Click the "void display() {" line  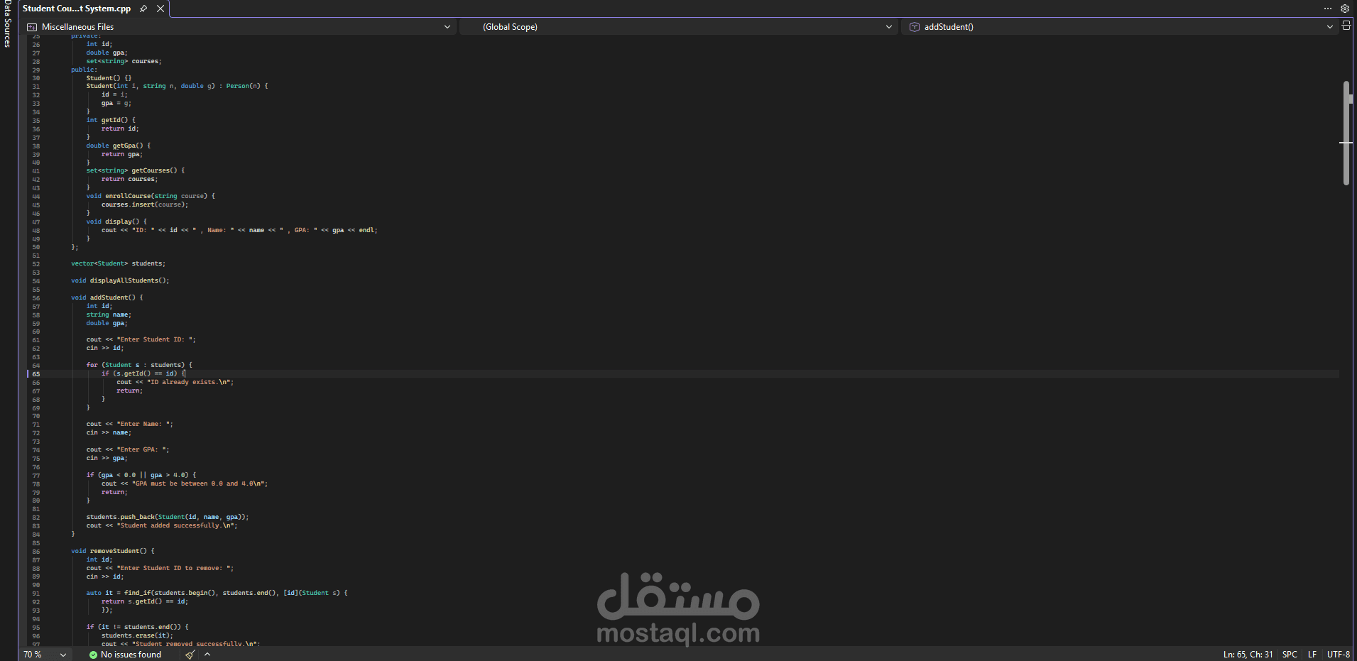coord(116,222)
